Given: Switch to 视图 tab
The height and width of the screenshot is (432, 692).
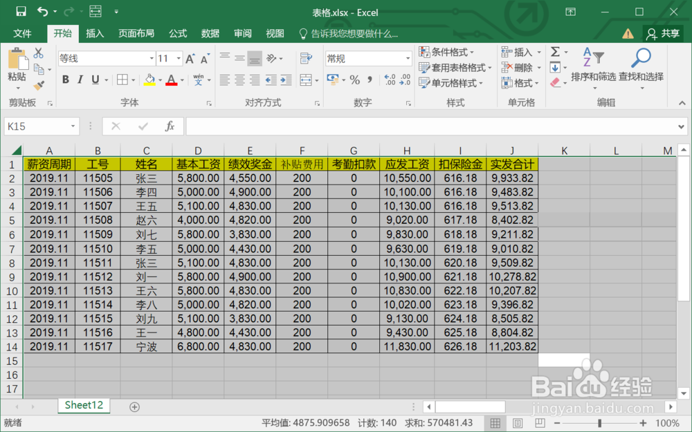Looking at the screenshot, I should pos(275,33).
